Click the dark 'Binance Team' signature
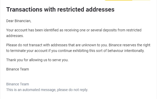Screen dimensions: 157x99 [18, 69]
